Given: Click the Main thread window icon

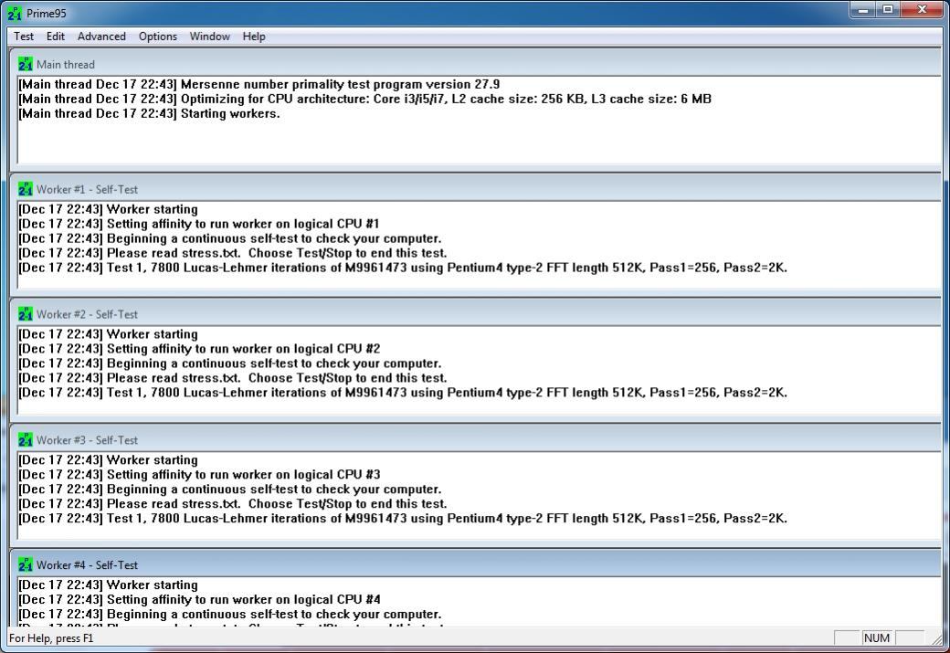Looking at the screenshot, I should pos(26,64).
